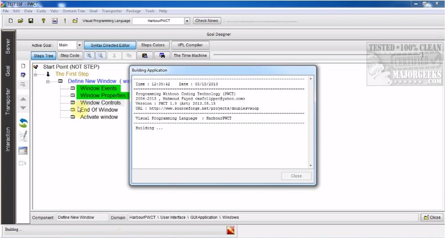Image resolution: width=445 pixels, height=238 pixels.
Task: Click the red icon in the status bar
Action: [x=231, y=230]
